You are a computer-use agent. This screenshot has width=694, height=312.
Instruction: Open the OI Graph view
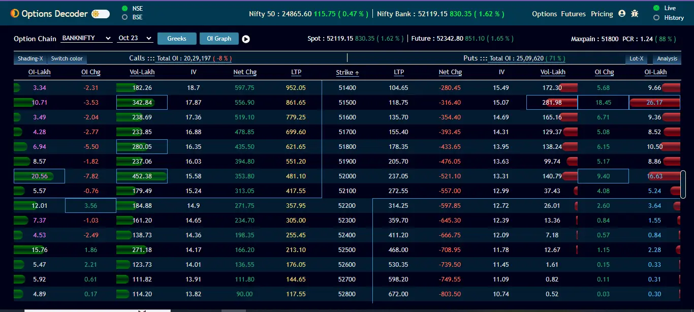click(219, 38)
